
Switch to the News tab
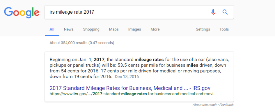[69, 29]
